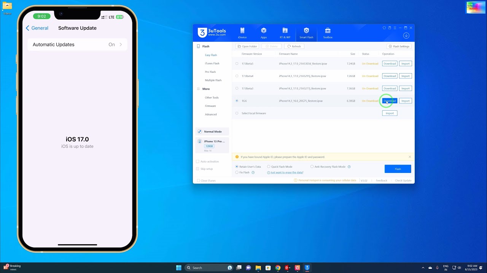Screen dimensions: 487x273
Task: Open the iDevice section
Action: pyautogui.click(x=242, y=33)
